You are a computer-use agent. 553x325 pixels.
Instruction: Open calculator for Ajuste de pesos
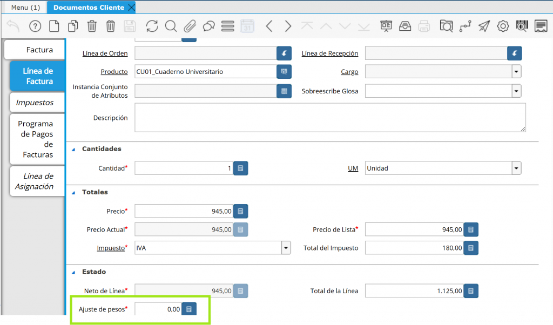click(x=189, y=309)
